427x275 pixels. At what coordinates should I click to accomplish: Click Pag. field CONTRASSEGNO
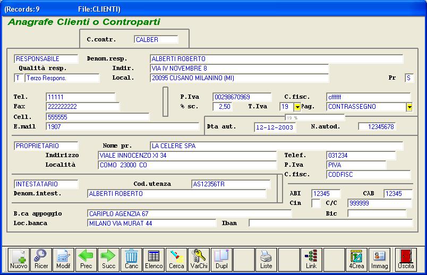(x=366, y=107)
